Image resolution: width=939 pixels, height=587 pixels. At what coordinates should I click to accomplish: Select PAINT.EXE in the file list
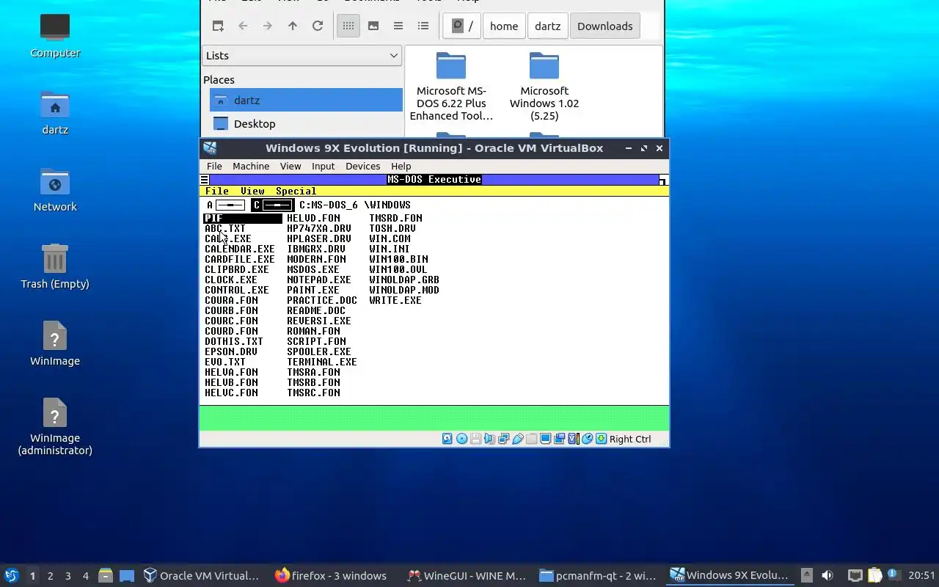[x=313, y=290]
